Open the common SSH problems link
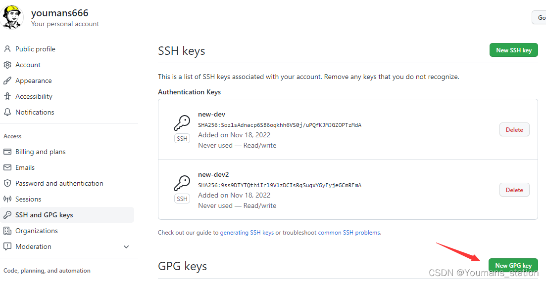 tap(349, 233)
